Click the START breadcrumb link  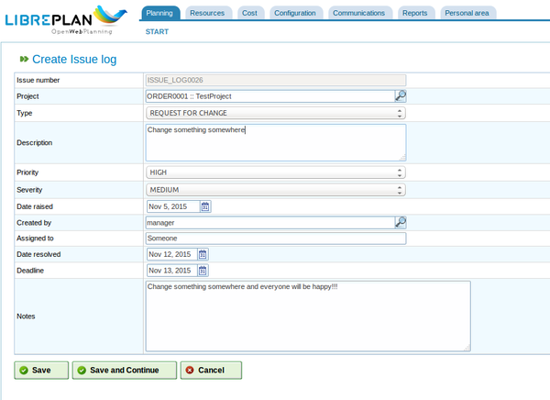[157, 32]
